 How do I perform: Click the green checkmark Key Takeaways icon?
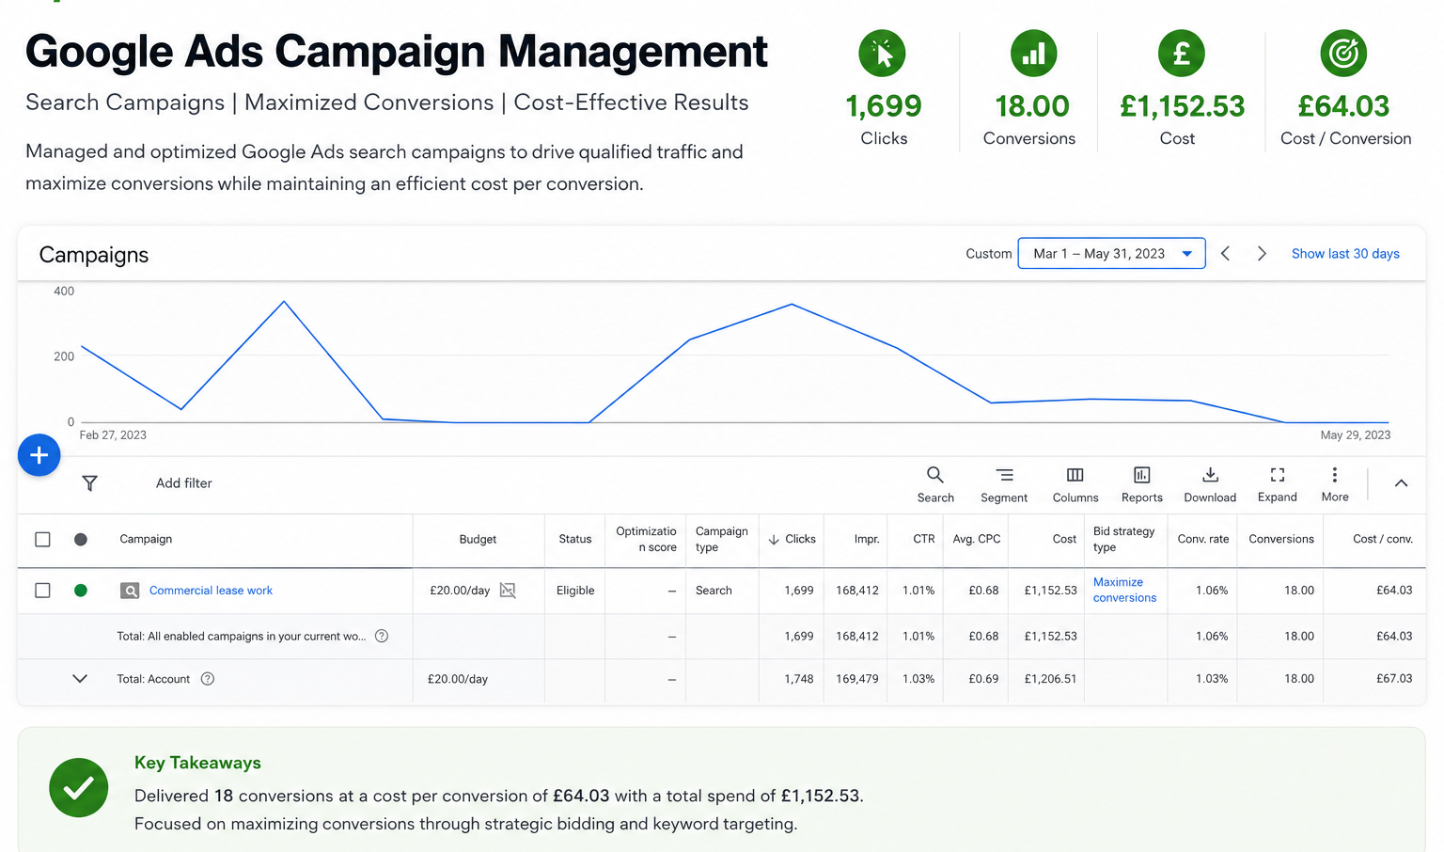click(x=79, y=788)
